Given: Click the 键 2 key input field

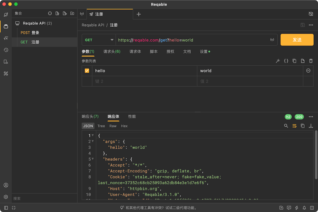Looking at the screenshot, I should click(144, 81).
